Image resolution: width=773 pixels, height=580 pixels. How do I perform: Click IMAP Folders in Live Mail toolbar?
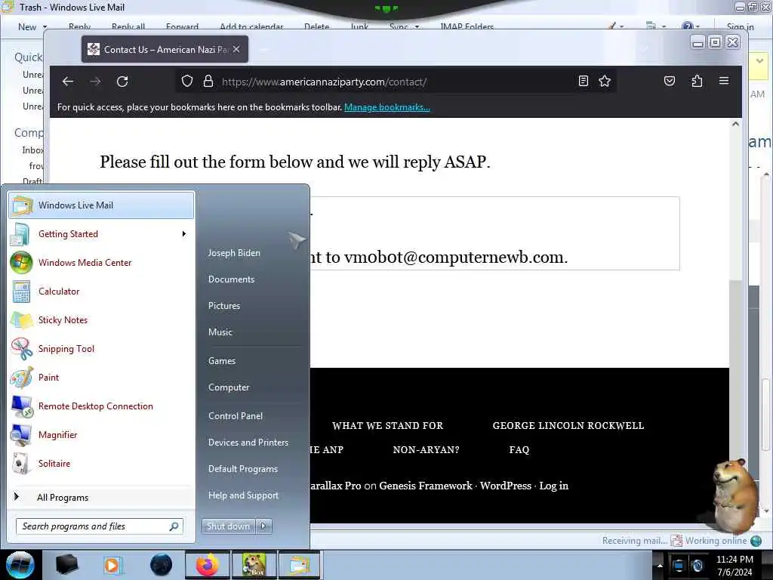[467, 26]
